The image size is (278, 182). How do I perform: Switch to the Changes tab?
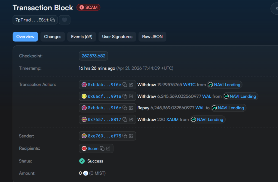point(52,37)
